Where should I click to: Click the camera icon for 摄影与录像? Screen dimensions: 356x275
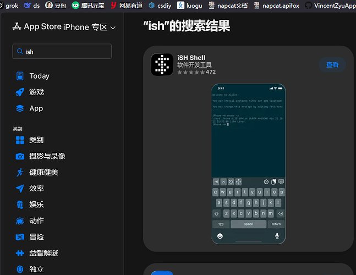tap(20, 156)
